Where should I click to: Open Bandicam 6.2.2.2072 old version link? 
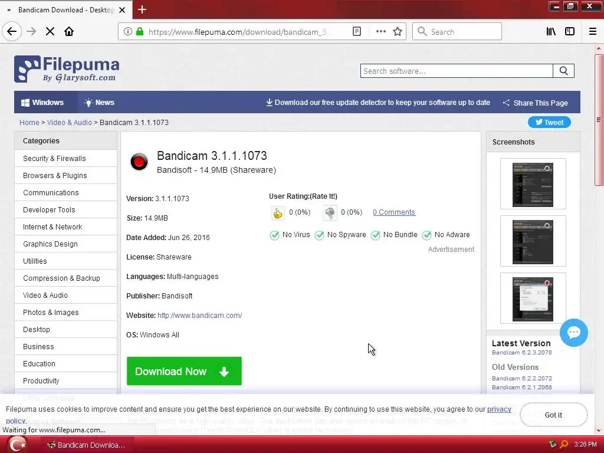521,378
